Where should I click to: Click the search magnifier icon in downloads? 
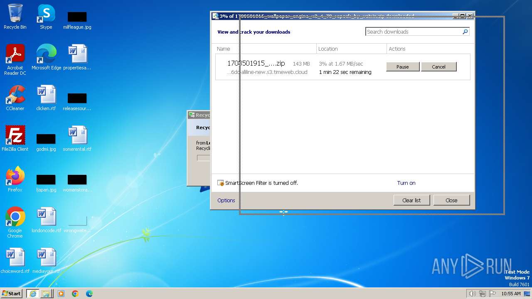465,32
